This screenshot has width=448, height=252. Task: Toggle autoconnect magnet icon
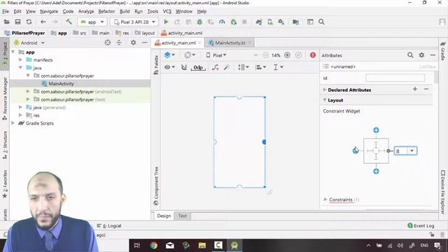pos(184,67)
